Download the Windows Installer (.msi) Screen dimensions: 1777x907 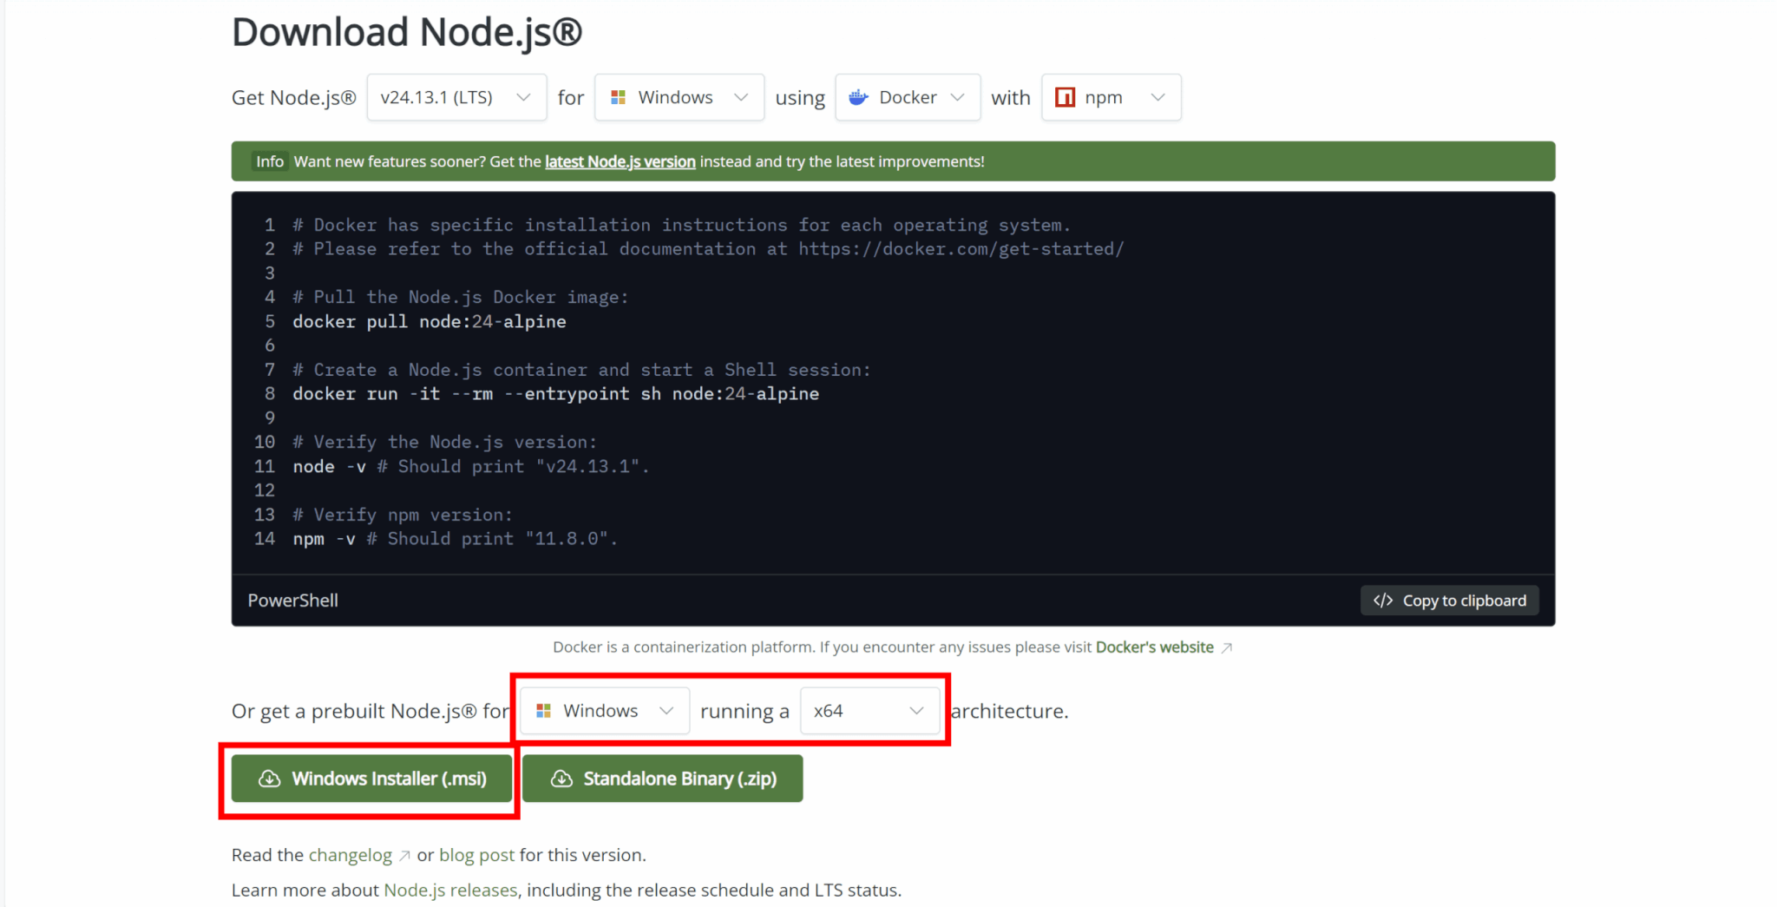click(372, 779)
